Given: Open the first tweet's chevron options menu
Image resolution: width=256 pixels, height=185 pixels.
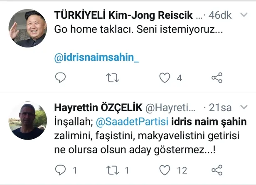Looking at the screenshot, I should [x=244, y=15].
